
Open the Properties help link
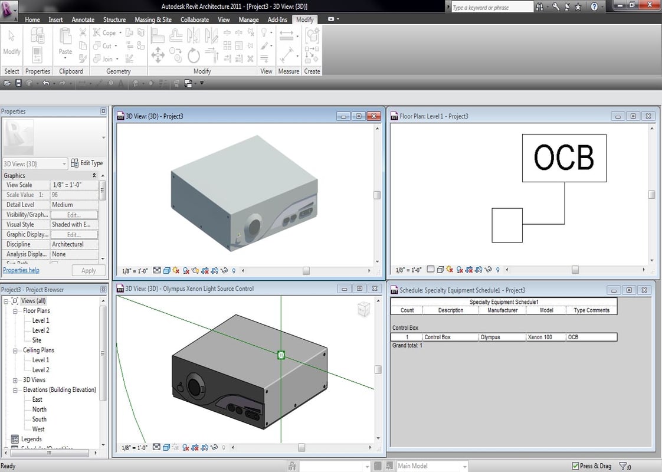21,270
